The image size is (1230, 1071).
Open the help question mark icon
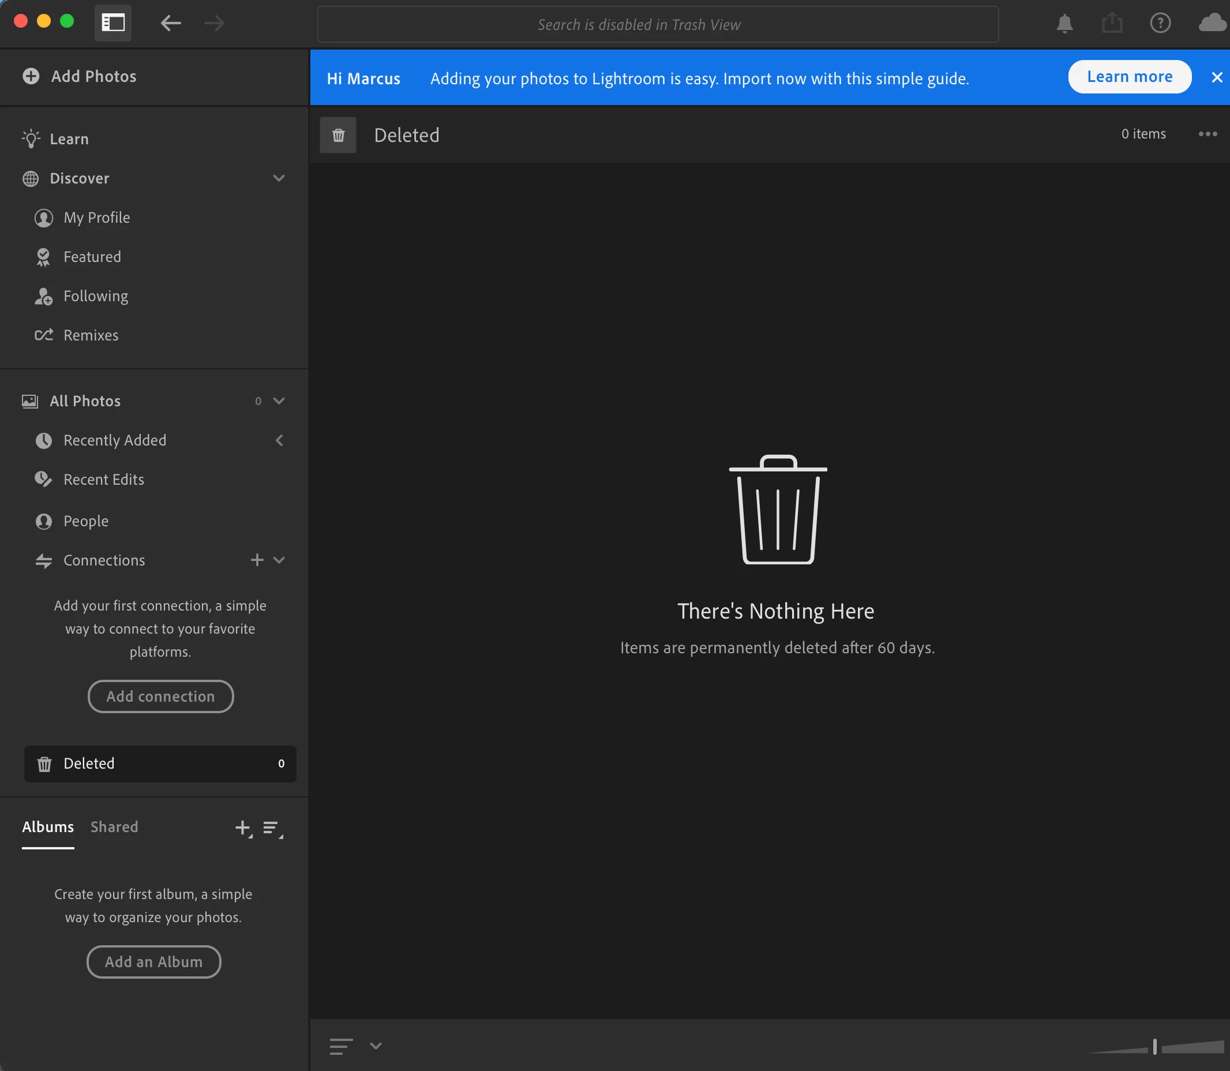coord(1160,24)
